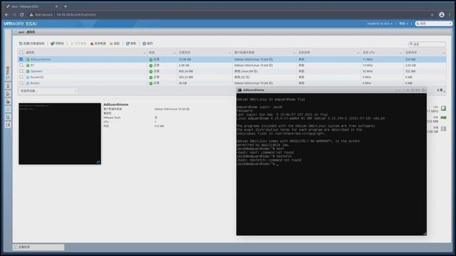Viewport: 456px width, 256px height.
Task: Click the red Power off toolbar icon
Action: [x=92, y=43]
